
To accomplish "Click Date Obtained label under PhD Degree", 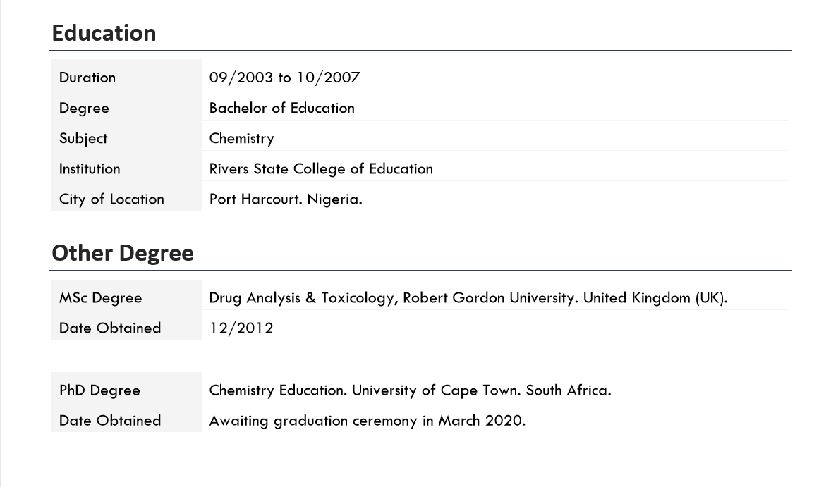I will [110, 420].
